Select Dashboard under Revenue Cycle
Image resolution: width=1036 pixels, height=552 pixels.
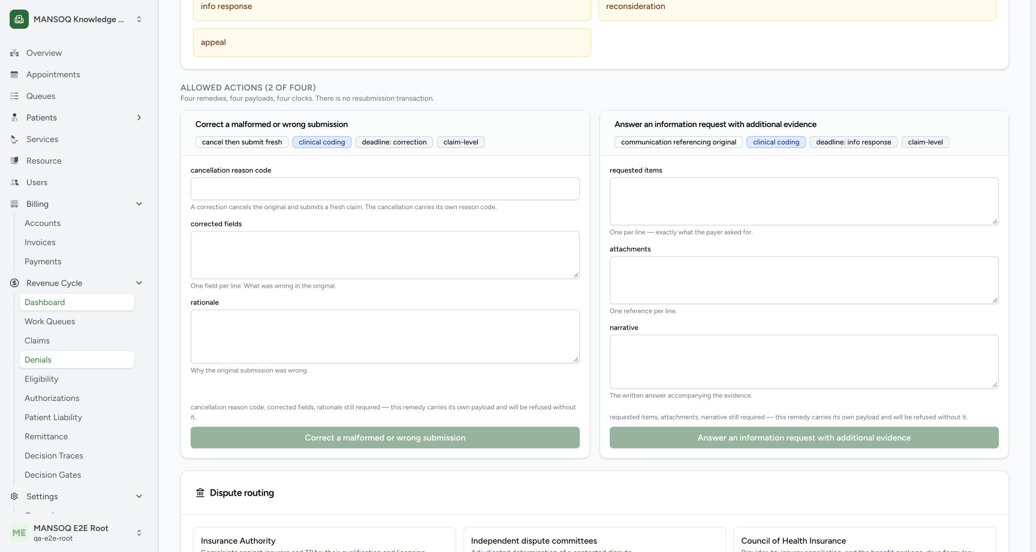pyautogui.click(x=77, y=302)
